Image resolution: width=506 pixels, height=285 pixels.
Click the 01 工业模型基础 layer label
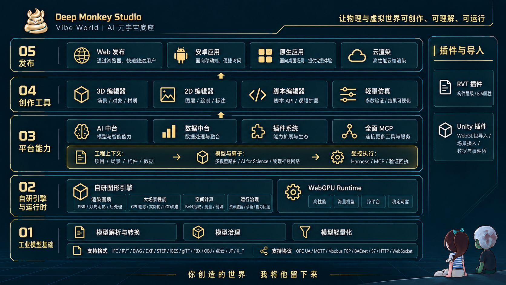click(x=36, y=237)
